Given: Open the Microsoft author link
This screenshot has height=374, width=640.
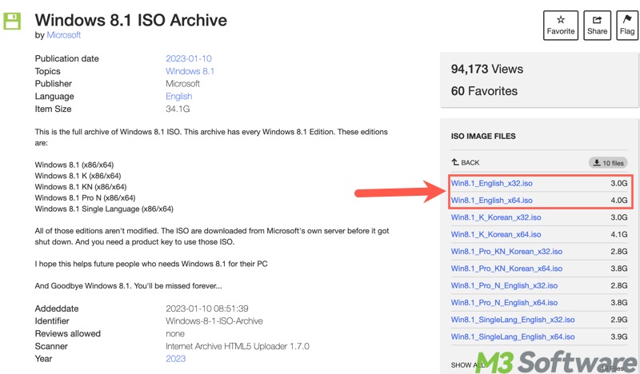Looking at the screenshot, I should (63, 35).
